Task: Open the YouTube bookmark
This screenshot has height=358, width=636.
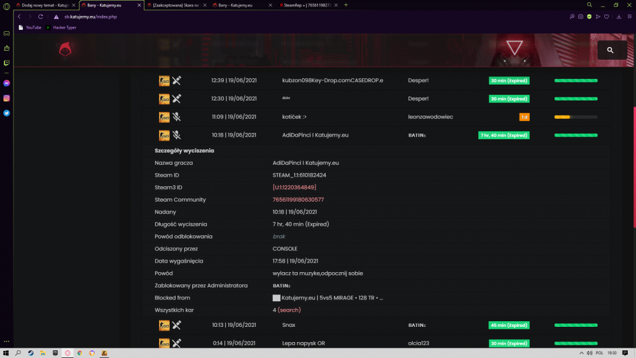Action: 30,27
